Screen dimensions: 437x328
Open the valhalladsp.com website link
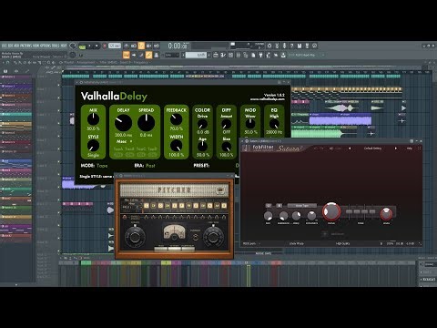[268, 99]
